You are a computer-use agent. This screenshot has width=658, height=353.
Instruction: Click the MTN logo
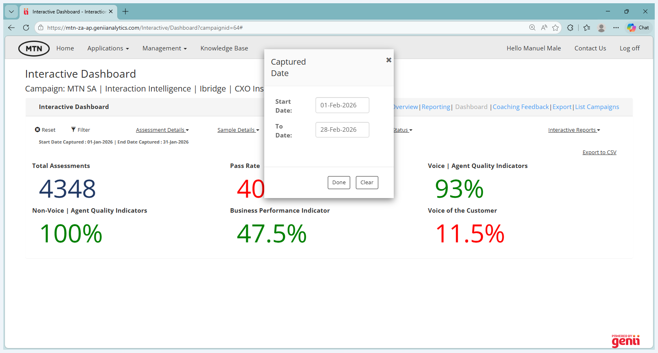coord(34,48)
